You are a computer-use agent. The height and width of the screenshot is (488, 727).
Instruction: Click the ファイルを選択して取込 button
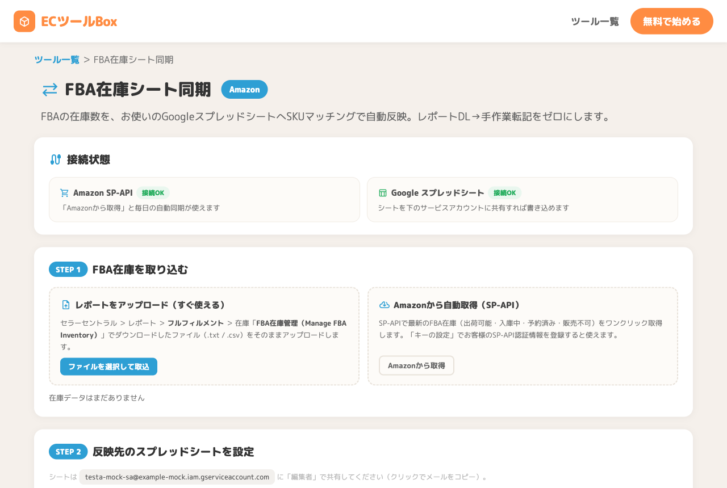108,367
